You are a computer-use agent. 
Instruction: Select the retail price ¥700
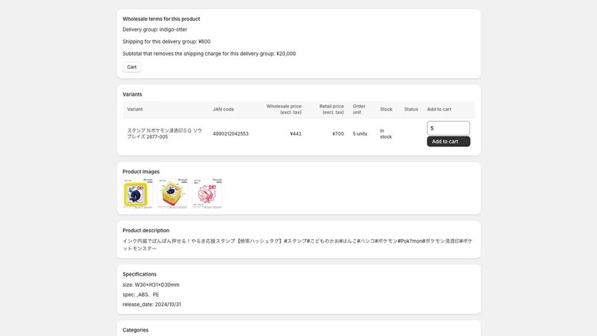[338, 134]
